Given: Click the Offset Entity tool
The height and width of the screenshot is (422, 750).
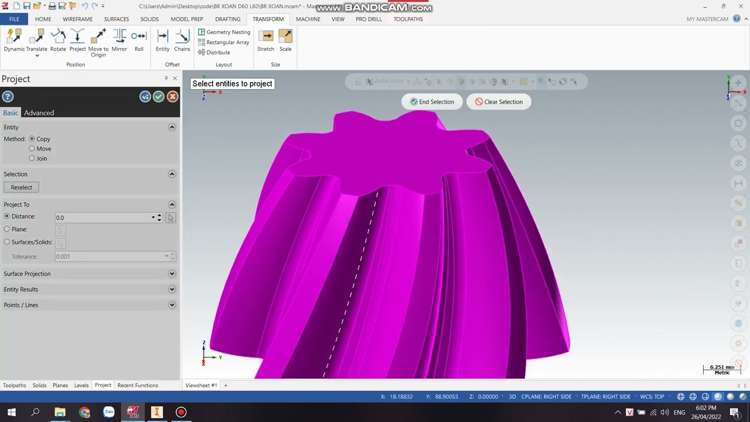Looking at the screenshot, I should pos(162,40).
